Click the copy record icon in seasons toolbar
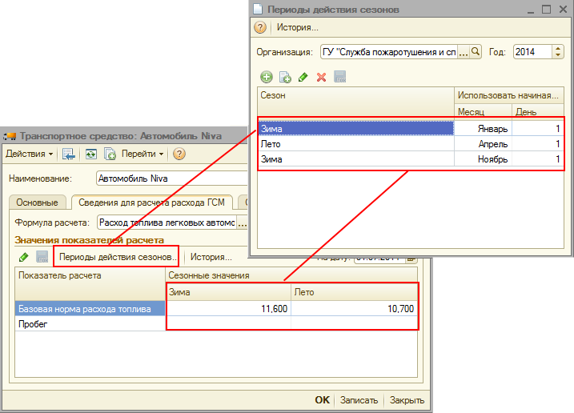The width and height of the screenshot is (574, 413). click(x=285, y=77)
